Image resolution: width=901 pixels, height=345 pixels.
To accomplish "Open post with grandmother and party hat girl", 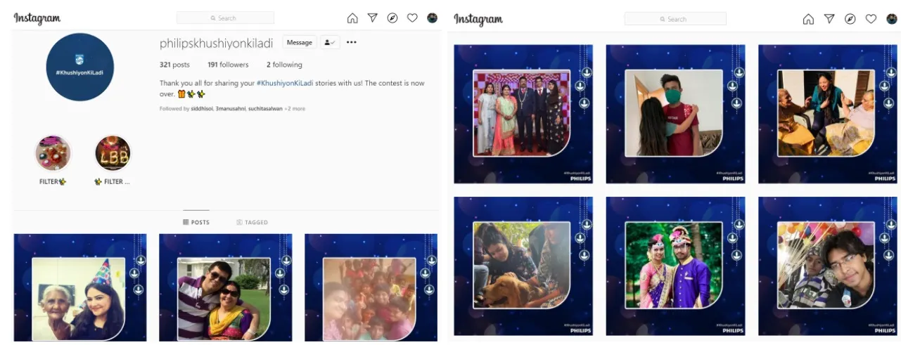I will (80, 287).
